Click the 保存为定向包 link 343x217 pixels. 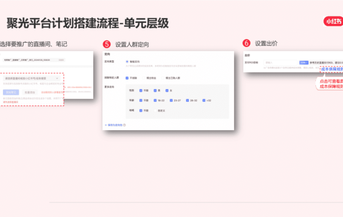[114, 125]
